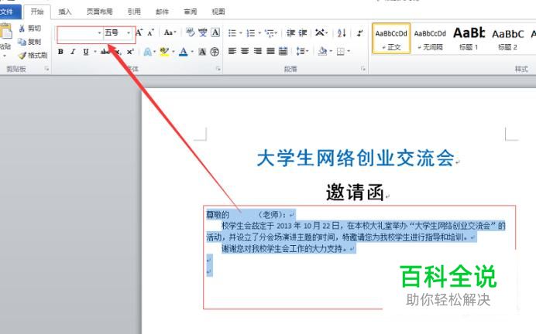Viewport: 536px width, 334px height.
Task: Click the Enclose Characters circle icon
Action: pos(215,52)
